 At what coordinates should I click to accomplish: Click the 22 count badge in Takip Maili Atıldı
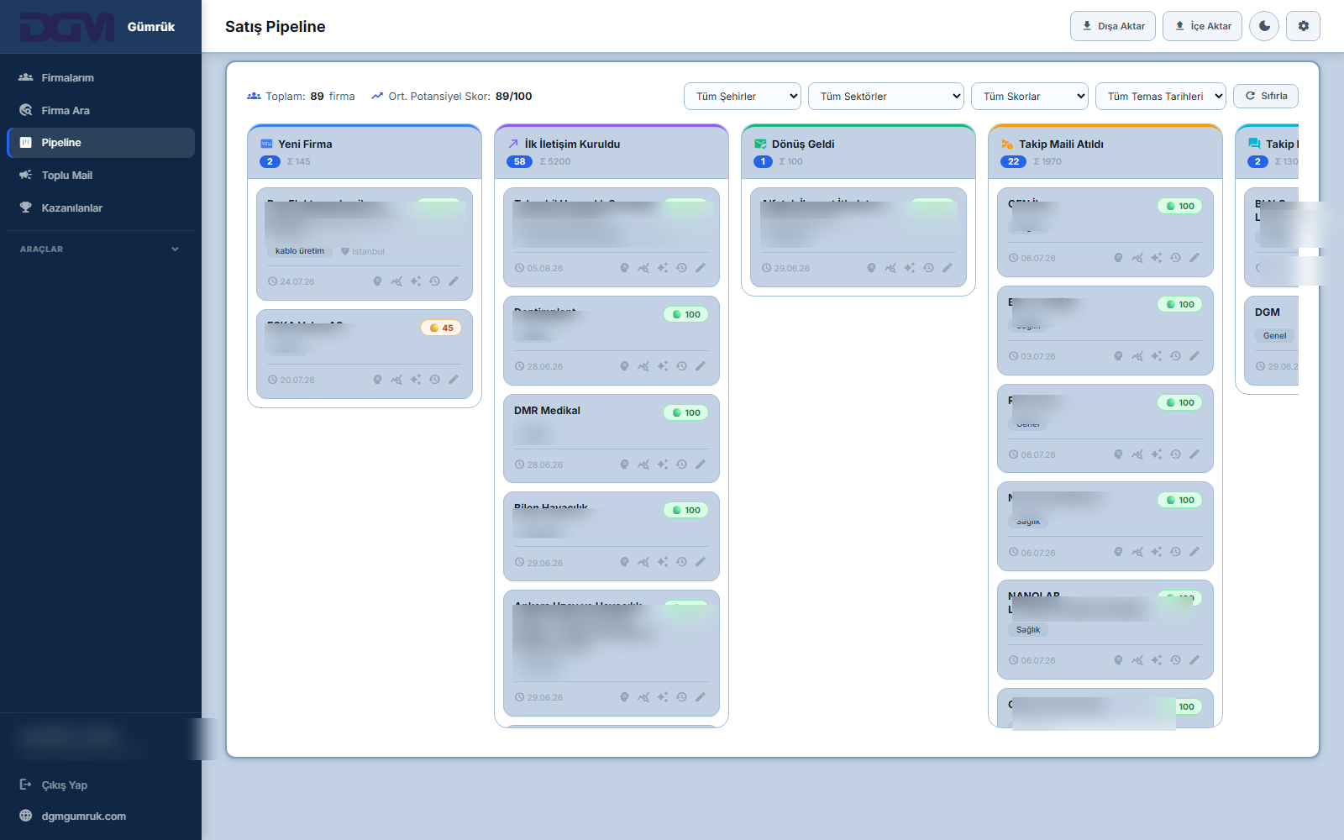click(x=1013, y=161)
